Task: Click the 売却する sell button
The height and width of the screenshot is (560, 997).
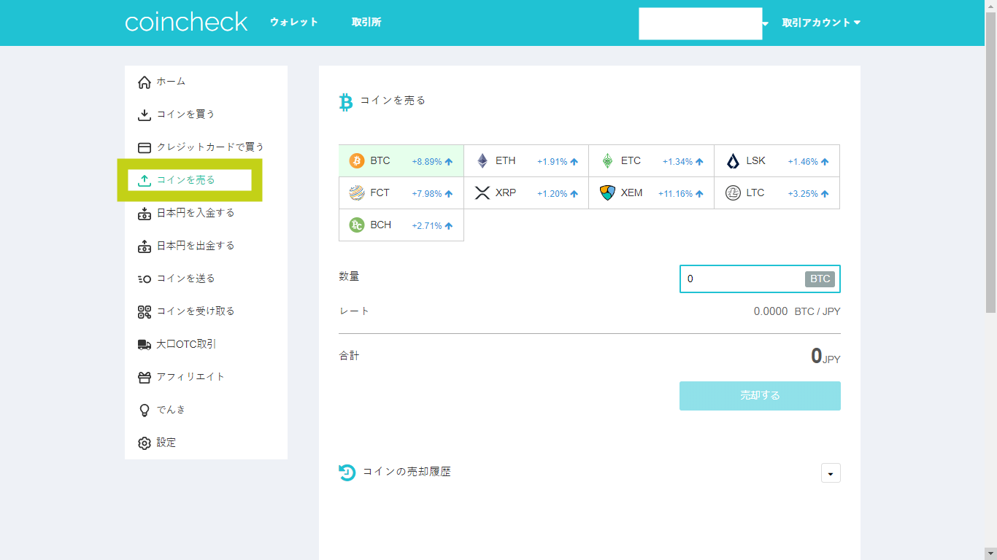Action: (760, 395)
